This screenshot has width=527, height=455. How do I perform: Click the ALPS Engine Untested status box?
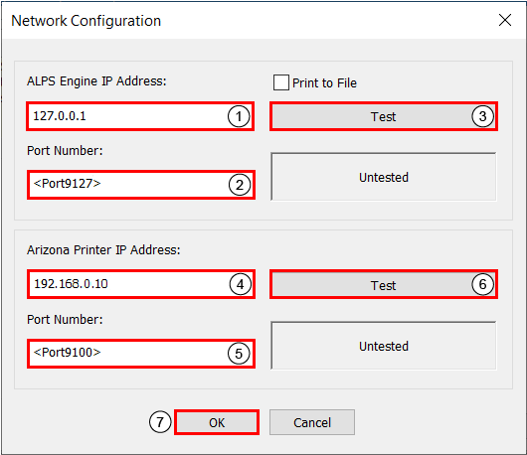tap(384, 177)
